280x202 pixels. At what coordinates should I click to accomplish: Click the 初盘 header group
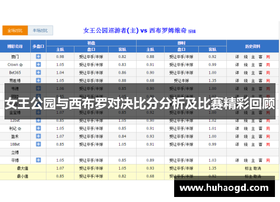91,43
